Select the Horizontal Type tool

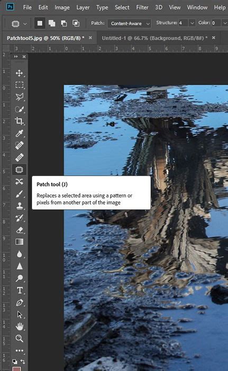[x=20, y=290]
